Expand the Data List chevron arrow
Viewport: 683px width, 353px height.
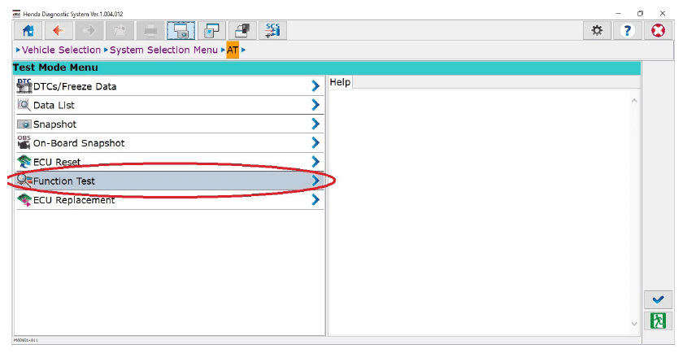click(x=315, y=105)
